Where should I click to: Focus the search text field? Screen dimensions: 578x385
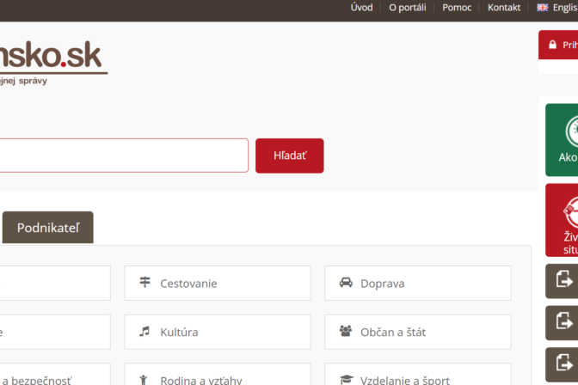pos(120,156)
